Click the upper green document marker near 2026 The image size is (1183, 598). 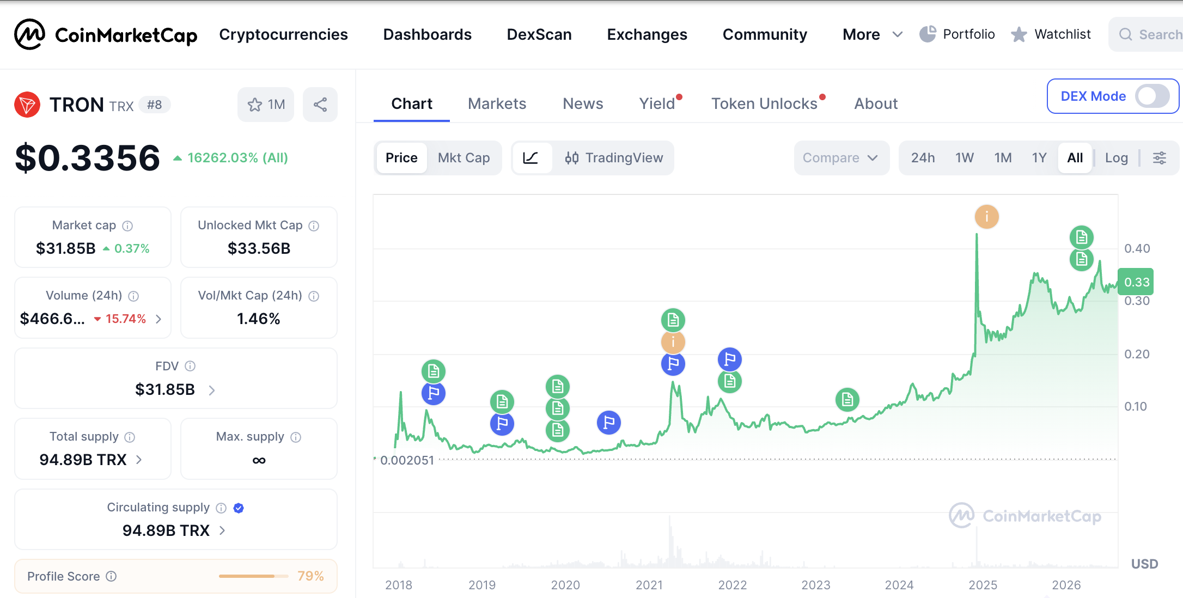click(x=1082, y=237)
